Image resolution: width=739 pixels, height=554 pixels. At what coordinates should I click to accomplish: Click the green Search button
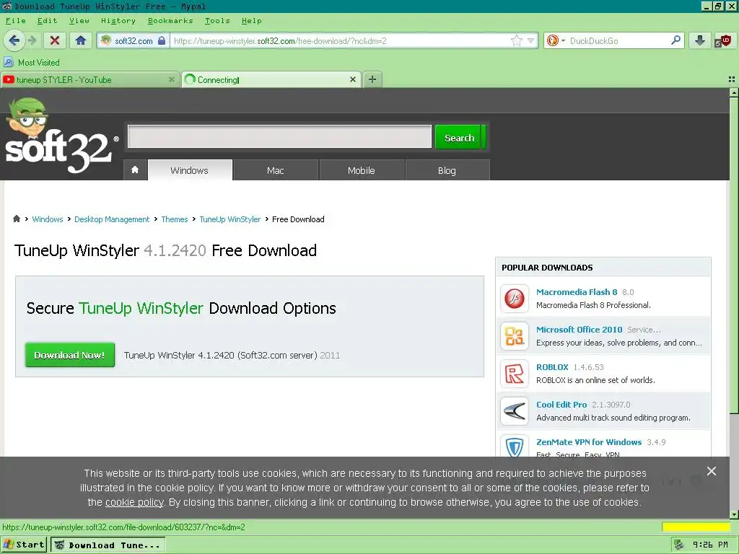[x=460, y=138]
